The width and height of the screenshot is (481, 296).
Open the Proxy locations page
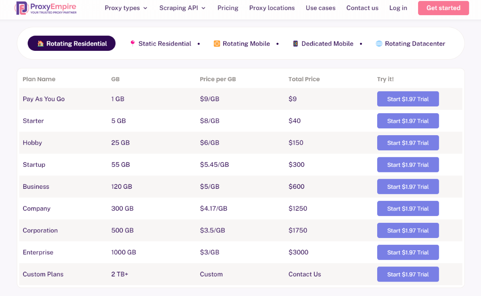coord(272,8)
